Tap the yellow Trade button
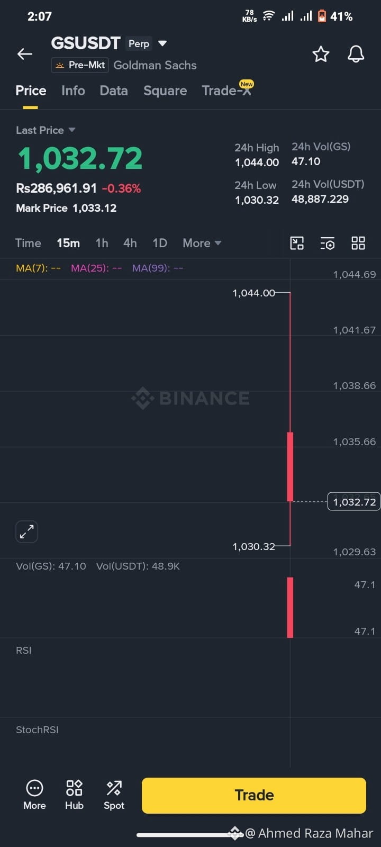381x847 pixels. 254,795
